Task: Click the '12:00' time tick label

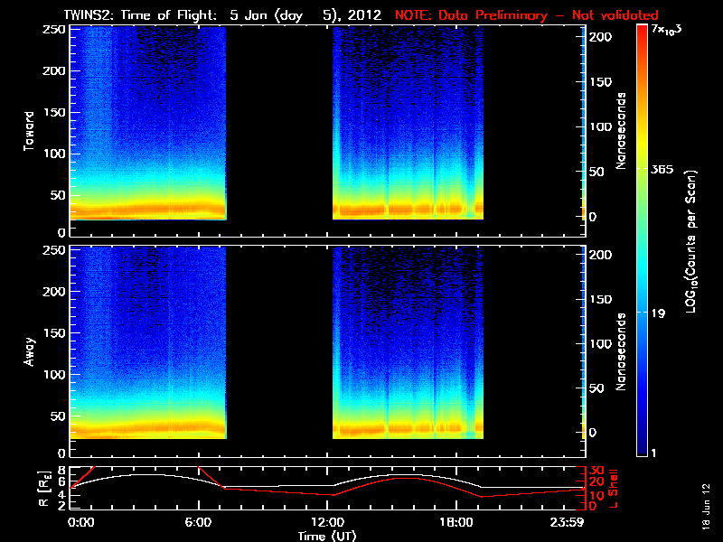Action: pos(328,523)
